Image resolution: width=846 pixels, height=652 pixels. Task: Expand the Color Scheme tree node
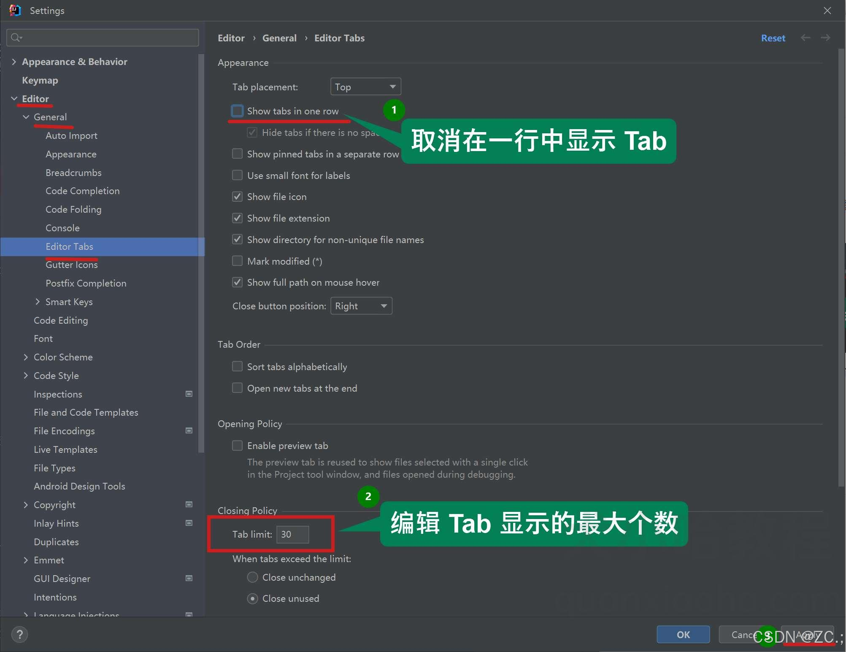(26, 357)
